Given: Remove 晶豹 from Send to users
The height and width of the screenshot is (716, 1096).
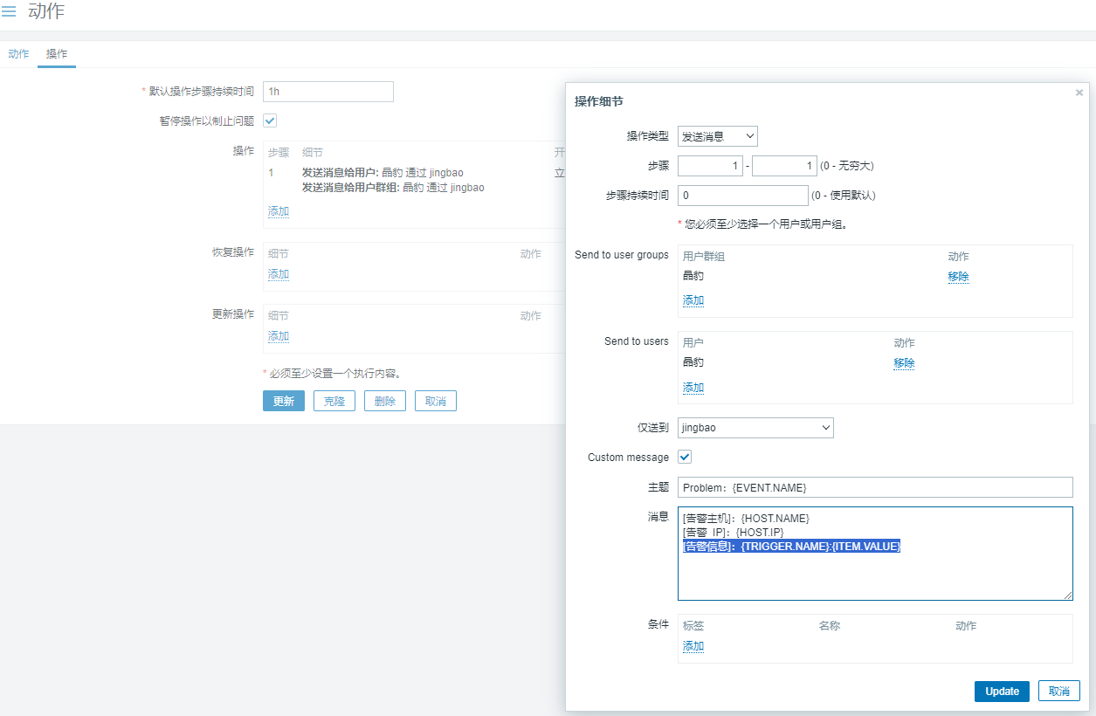Looking at the screenshot, I should pos(904,363).
